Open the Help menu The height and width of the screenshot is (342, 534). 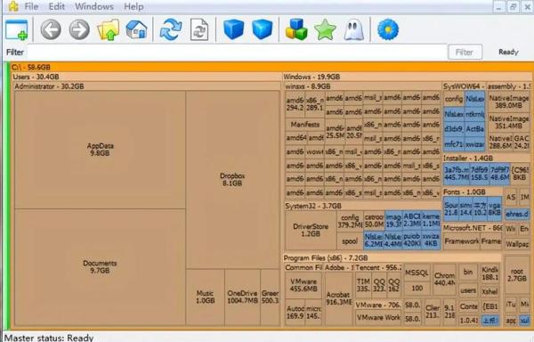pyautogui.click(x=133, y=6)
